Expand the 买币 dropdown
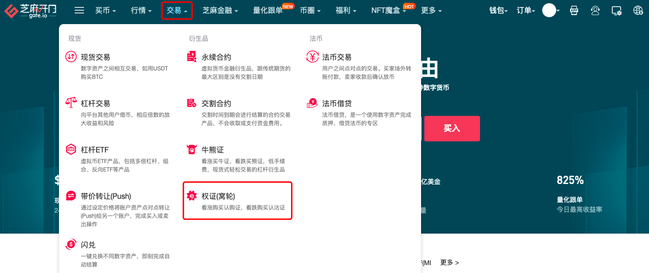 105,10
